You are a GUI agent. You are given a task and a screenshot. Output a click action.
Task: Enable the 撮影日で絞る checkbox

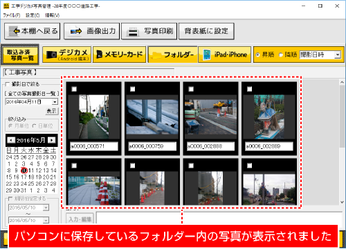8,84
